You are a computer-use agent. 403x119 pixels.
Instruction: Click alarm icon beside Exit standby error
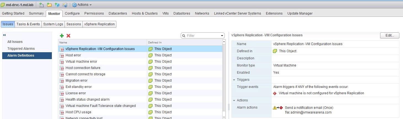[62, 87]
